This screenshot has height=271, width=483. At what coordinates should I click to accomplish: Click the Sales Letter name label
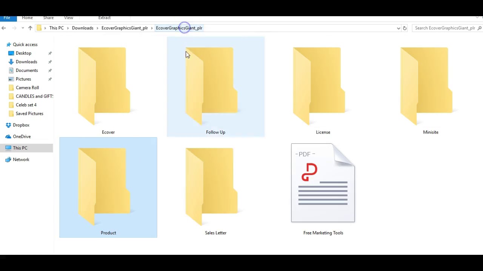(x=215, y=233)
